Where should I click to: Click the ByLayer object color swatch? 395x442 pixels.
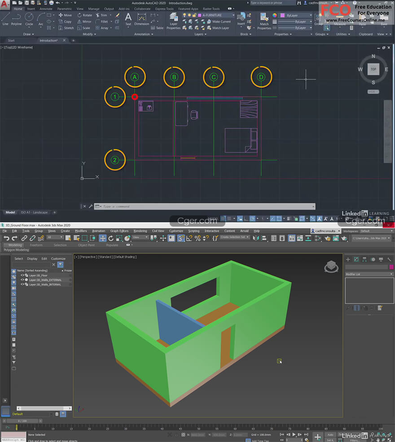point(282,16)
